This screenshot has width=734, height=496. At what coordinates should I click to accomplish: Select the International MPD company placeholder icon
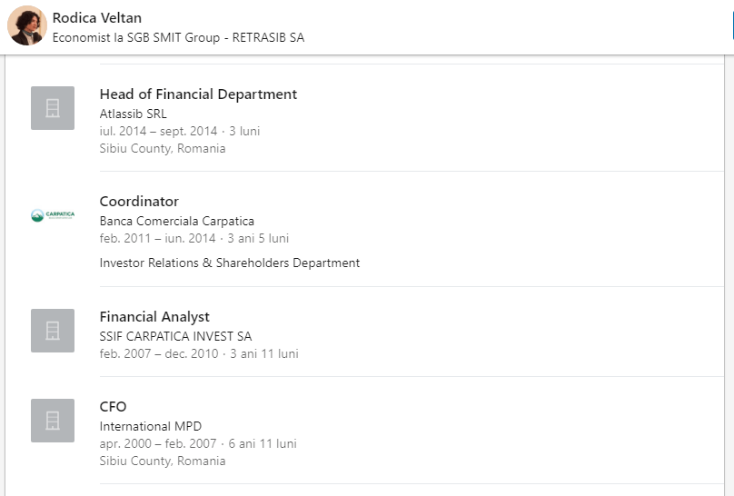pyautogui.click(x=53, y=421)
